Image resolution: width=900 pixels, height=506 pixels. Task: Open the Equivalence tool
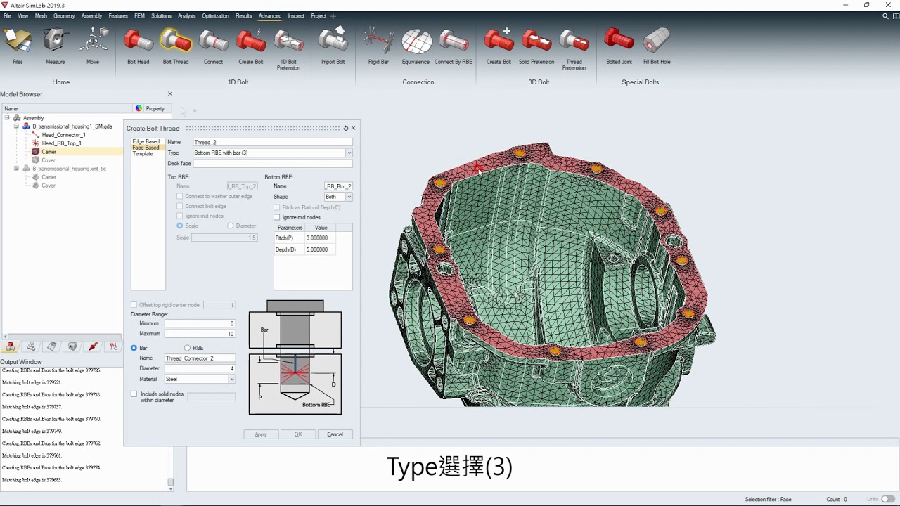point(416,46)
